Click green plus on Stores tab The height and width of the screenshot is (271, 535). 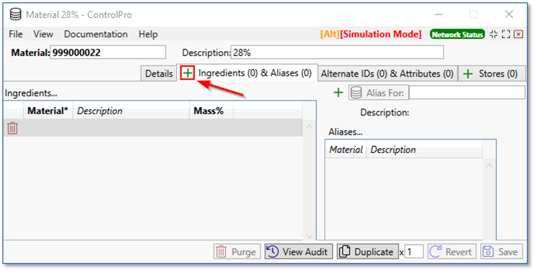coord(468,74)
